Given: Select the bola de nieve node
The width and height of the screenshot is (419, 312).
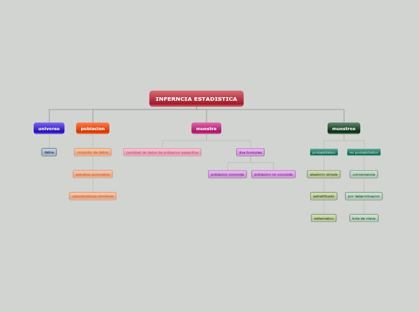Looking at the screenshot, I should (x=364, y=218).
